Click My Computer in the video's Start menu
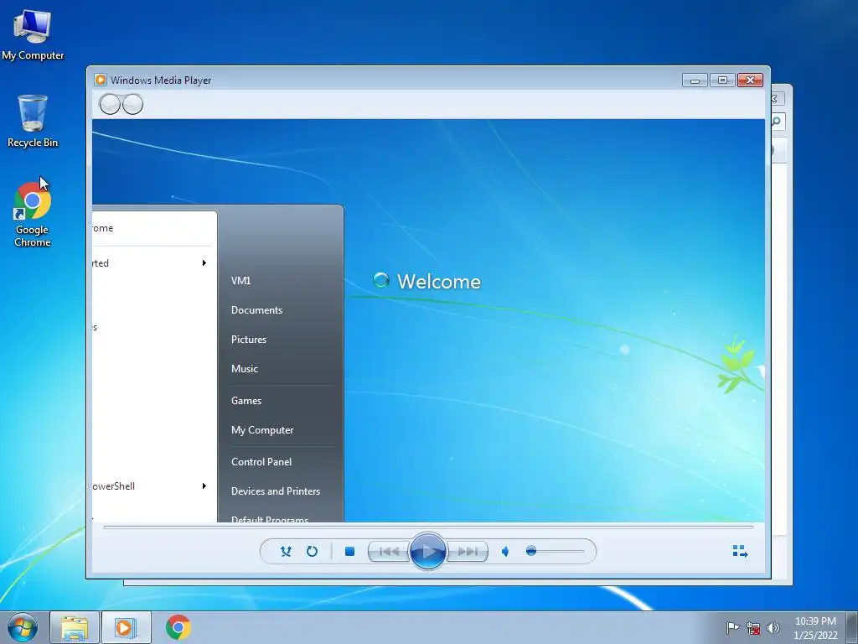The image size is (858, 644). 262,430
